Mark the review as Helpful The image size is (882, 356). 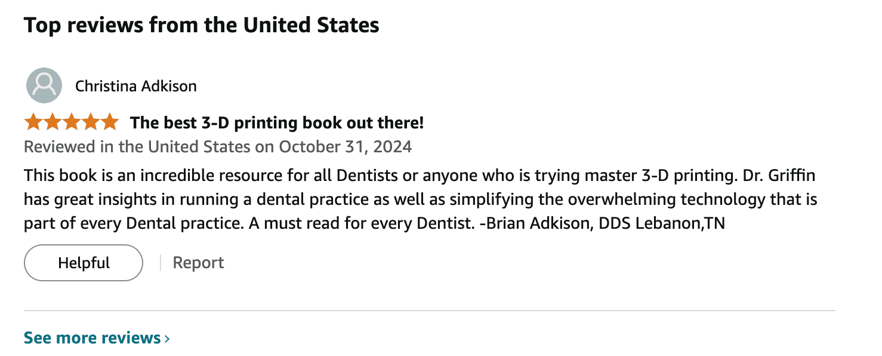pos(84,263)
